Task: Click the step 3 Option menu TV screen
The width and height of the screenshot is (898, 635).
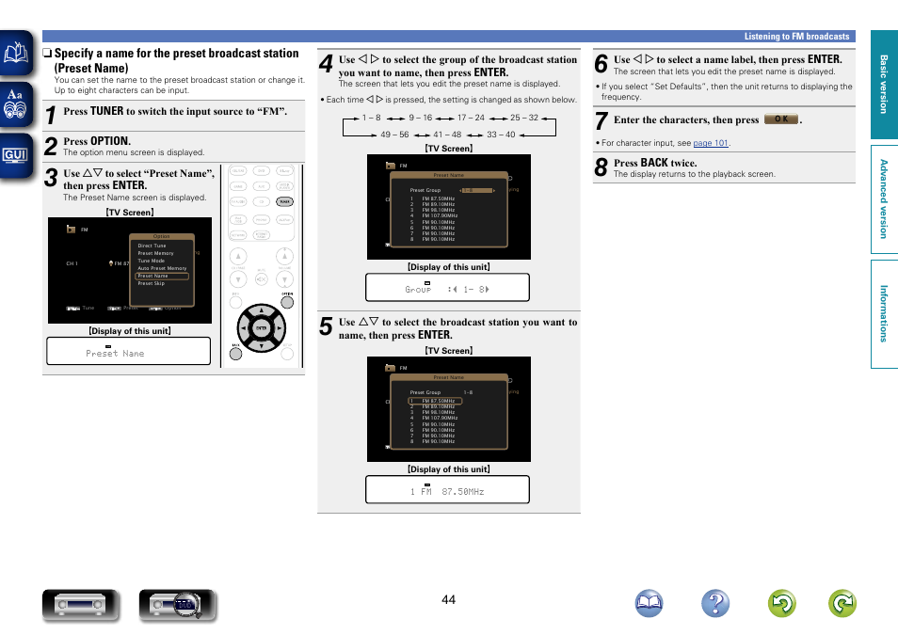Action: click(130, 270)
